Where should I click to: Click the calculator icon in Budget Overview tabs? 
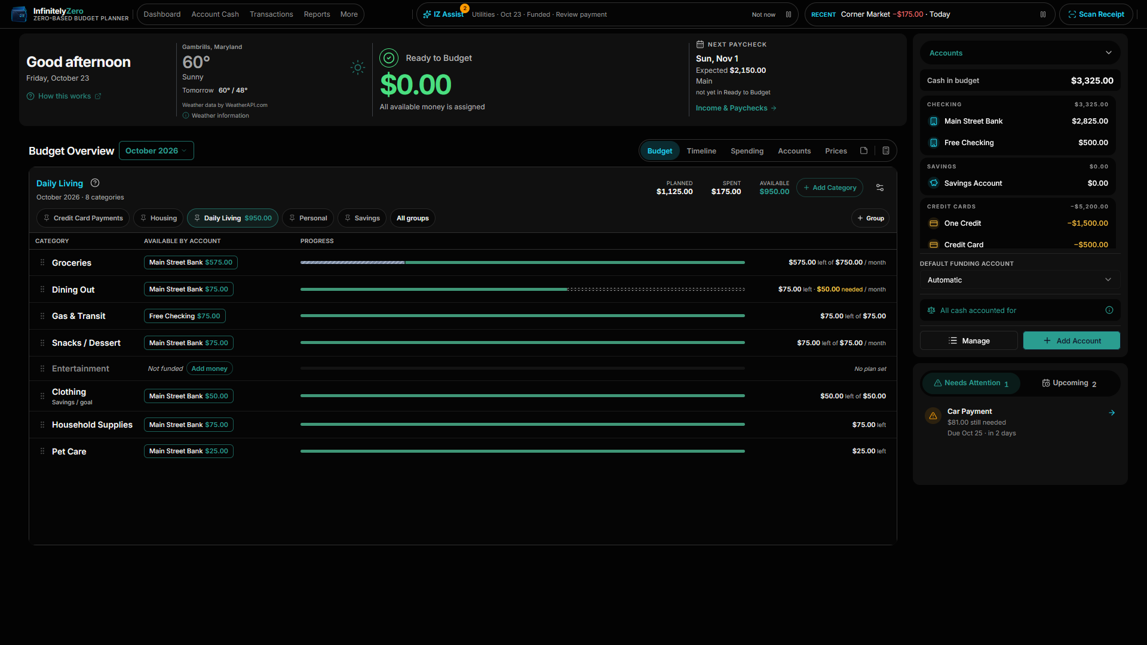(886, 150)
